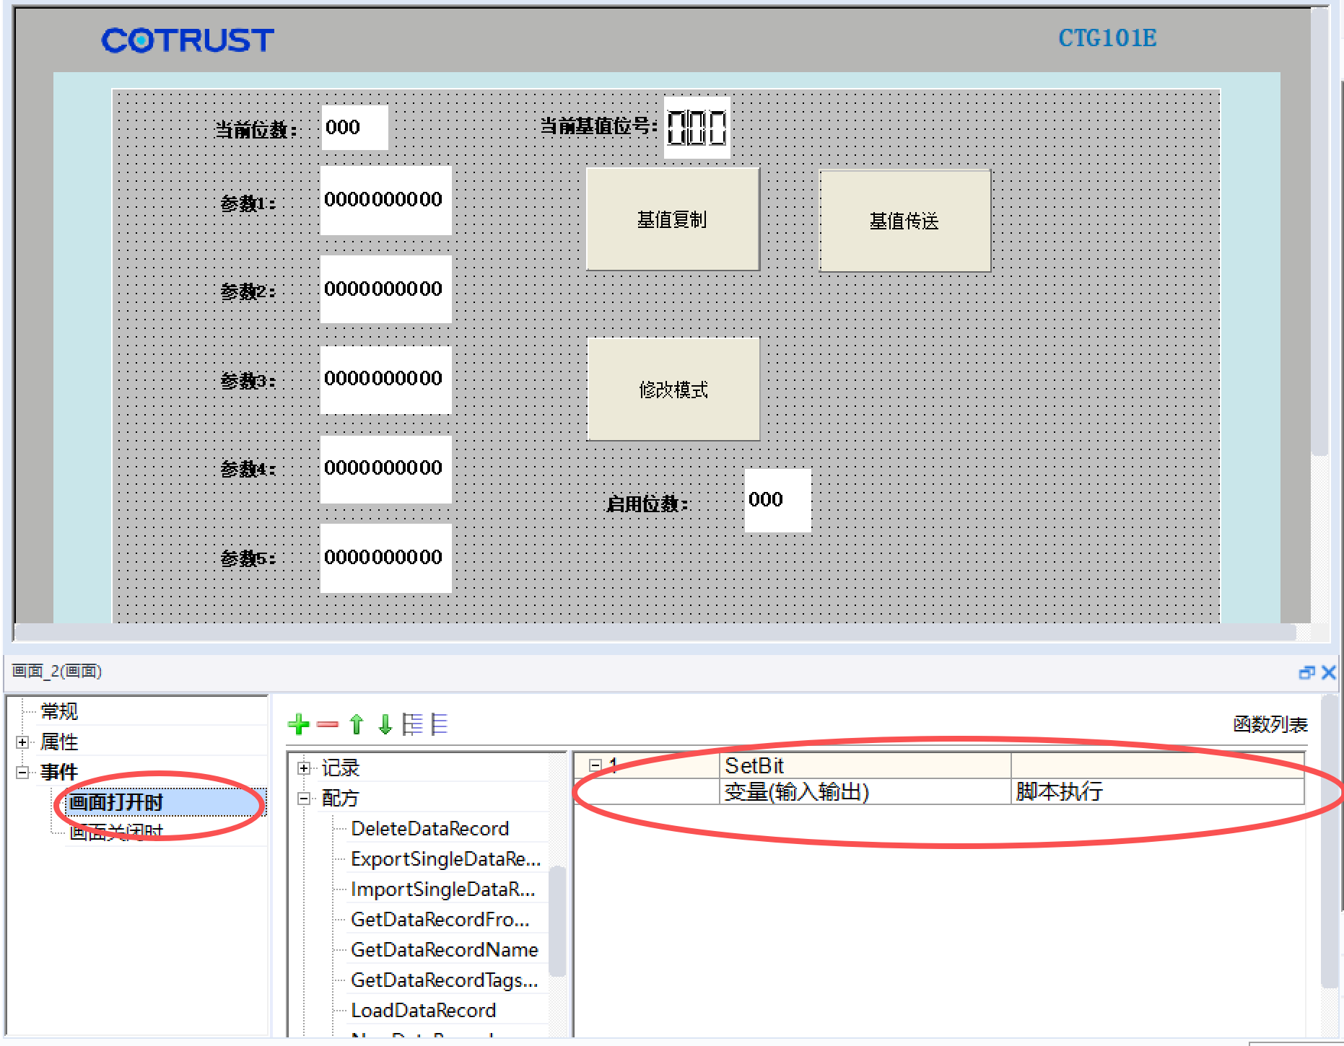Click the 基值复制 button
Image resolution: width=1344 pixels, height=1046 pixels.
(673, 219)
